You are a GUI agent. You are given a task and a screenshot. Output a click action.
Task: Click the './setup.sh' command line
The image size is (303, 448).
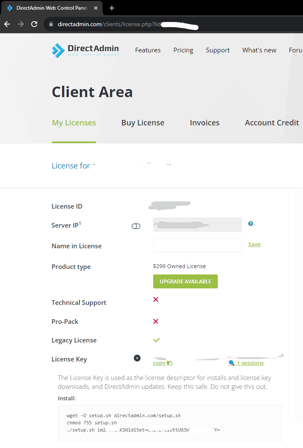click(143, 430)
